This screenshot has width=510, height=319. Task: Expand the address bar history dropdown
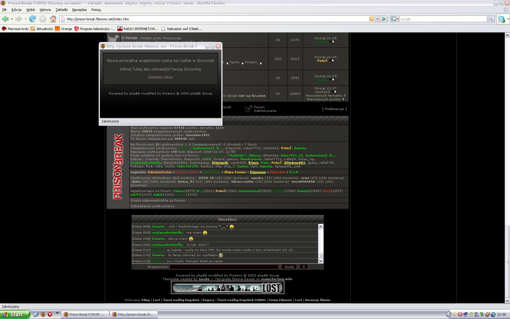click(377, 19)
